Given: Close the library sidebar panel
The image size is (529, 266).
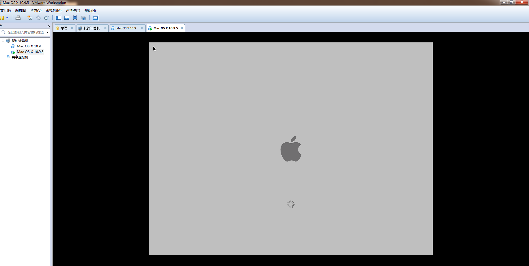Looking at the screenshot, I should 49,25.
